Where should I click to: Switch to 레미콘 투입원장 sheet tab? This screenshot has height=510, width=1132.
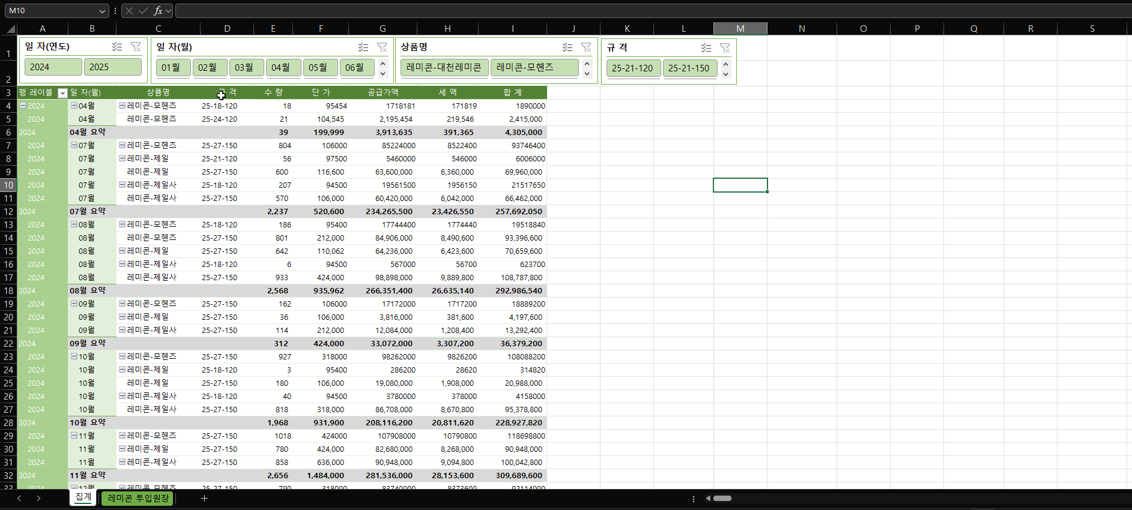[x=138, y=498]
